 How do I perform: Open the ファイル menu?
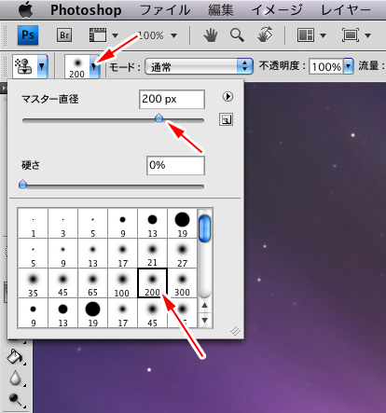coord(165,10)
